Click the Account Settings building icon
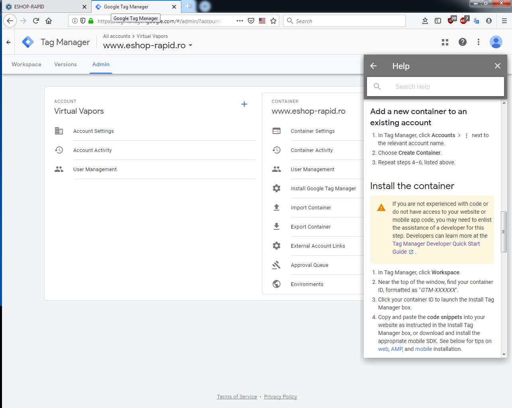The width and height of the screenshot is (512, 408). (59, 131)
